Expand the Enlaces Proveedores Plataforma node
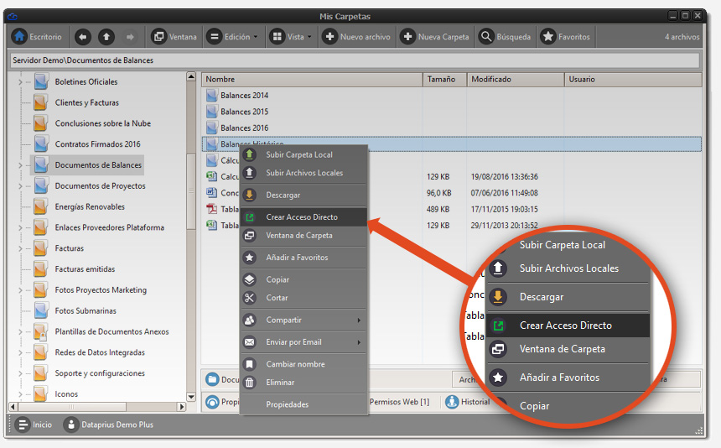Screen dimensions: 721x448 point(20,227)
